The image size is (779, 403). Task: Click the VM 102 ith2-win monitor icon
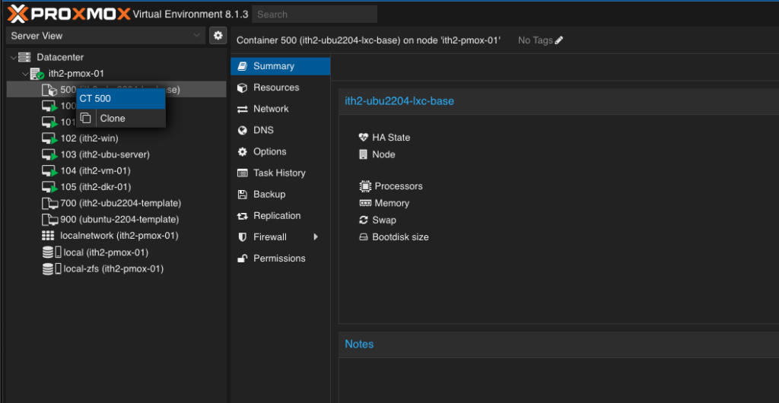[x=49, y=138]
